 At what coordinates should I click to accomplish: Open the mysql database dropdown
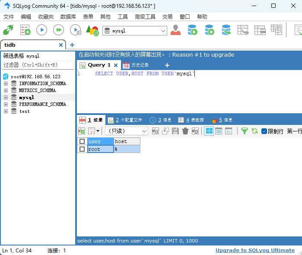click(x=163, y=31)
